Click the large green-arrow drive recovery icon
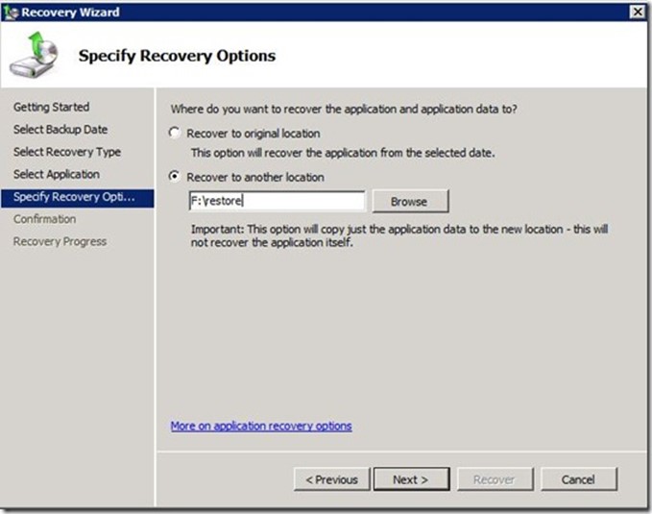 point(34,55)
